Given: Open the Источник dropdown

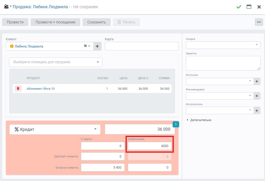Looking at the screenshot, I should [220, 81].
